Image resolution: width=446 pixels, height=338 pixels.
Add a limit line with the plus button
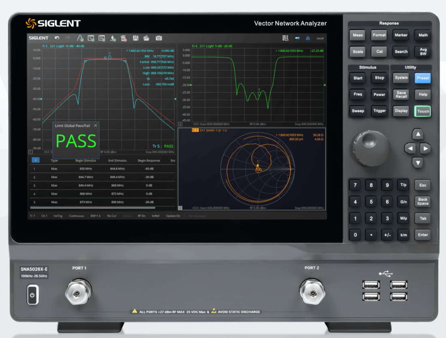(x=36, y=160)
